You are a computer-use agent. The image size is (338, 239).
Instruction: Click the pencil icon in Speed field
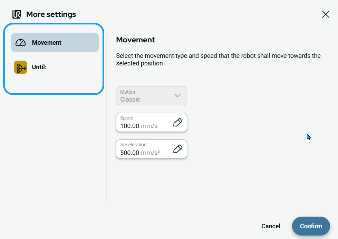click(x=177, y=122)
